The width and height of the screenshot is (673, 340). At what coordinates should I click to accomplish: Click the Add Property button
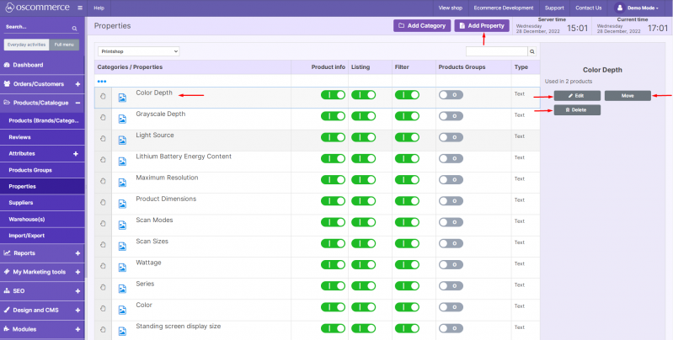click(482, 26)
